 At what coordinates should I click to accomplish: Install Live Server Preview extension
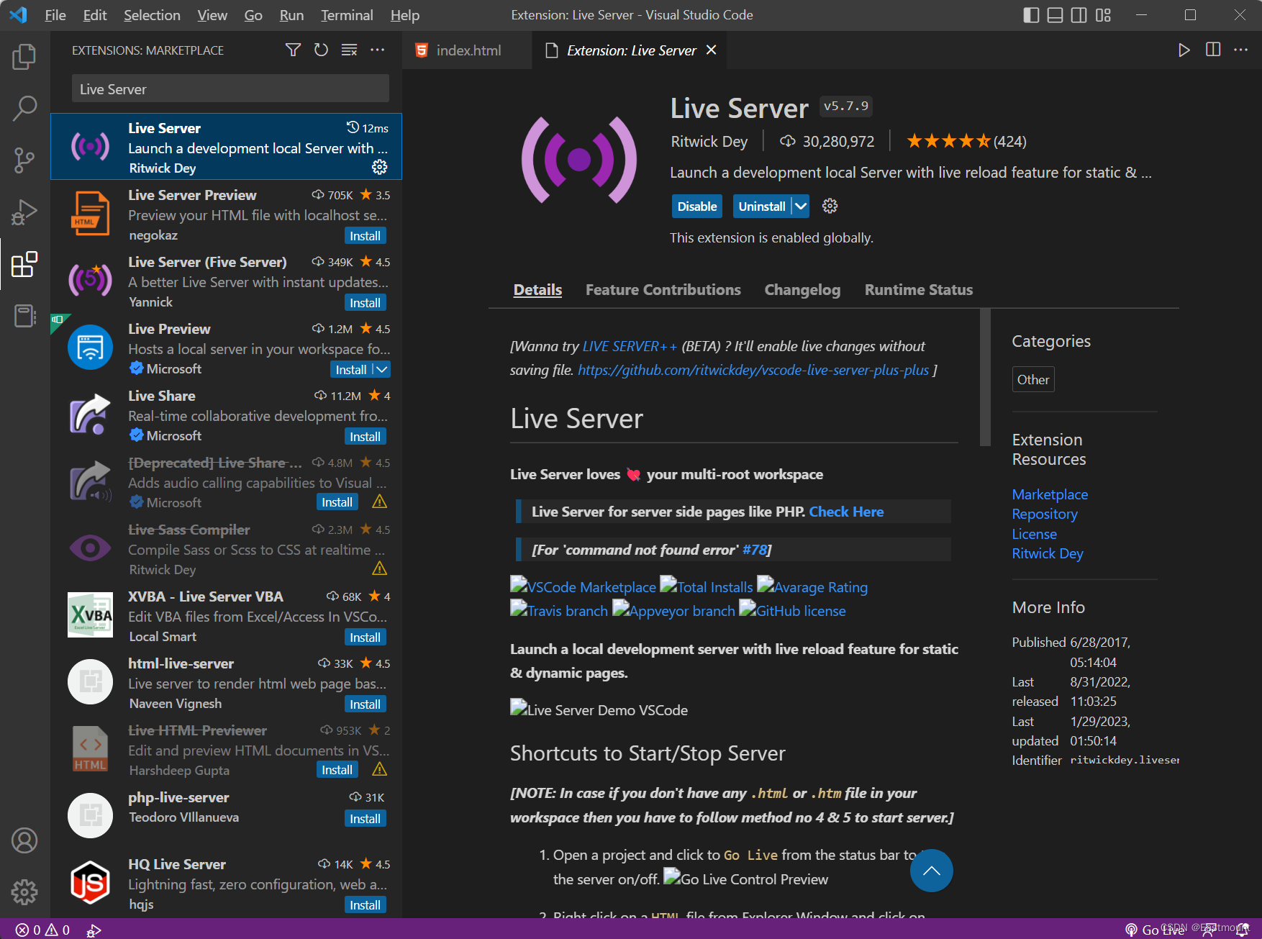pyautogui.click(x=365, y=235)
